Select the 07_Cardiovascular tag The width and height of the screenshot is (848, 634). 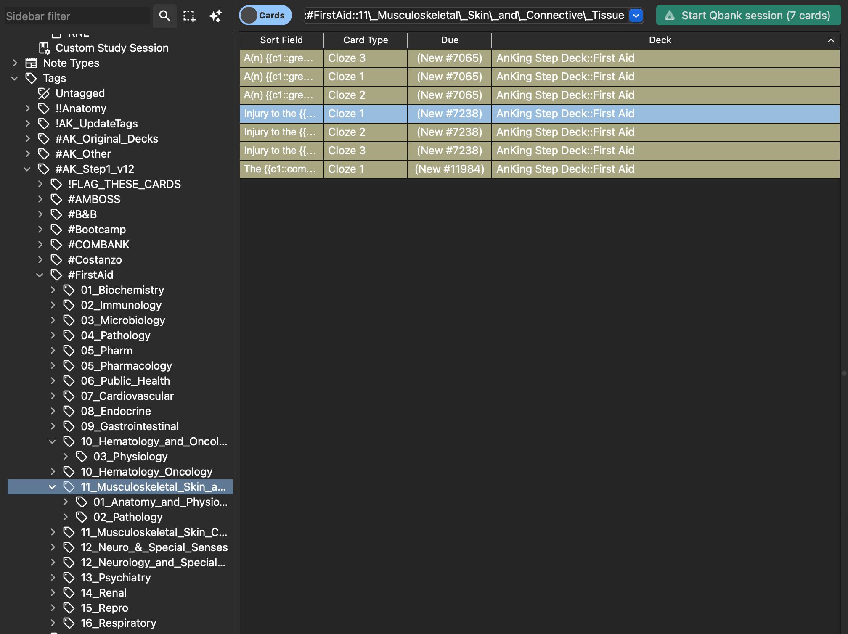pyautogui.click(x=127, y=396)
